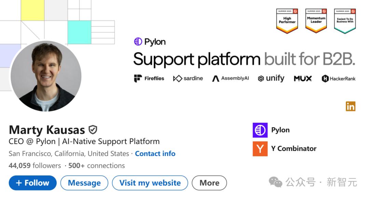Open the Contact info link

tap(155, 154)
